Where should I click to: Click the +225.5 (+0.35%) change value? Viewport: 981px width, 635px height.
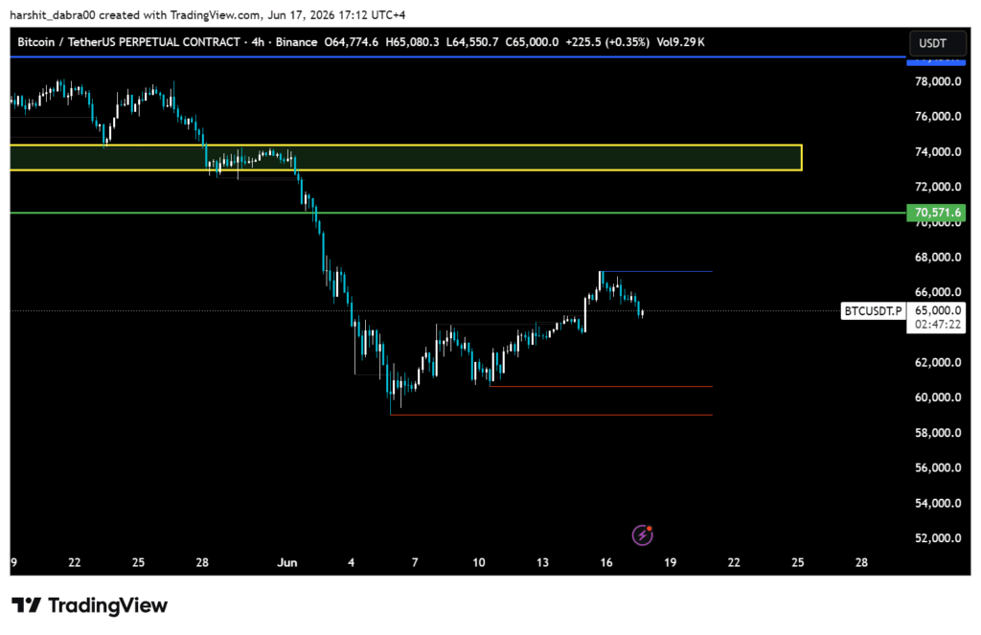[x=606, y=42]
